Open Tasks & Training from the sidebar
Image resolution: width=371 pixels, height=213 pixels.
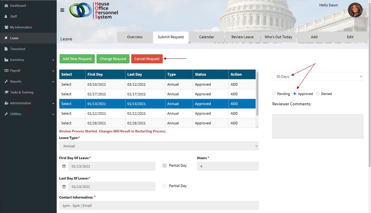tap(22, 92)
